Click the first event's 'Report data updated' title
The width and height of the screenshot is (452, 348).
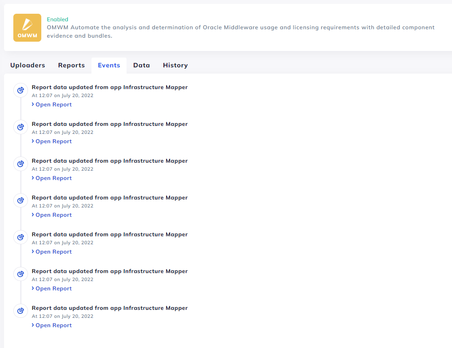tap(110, 87)
